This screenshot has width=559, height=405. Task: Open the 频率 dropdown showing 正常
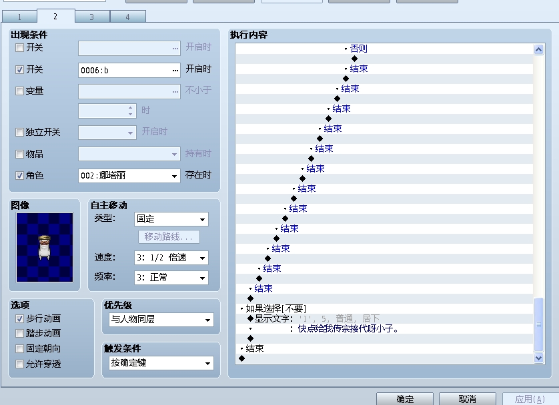pyautogui.click(x=171, y=278)
